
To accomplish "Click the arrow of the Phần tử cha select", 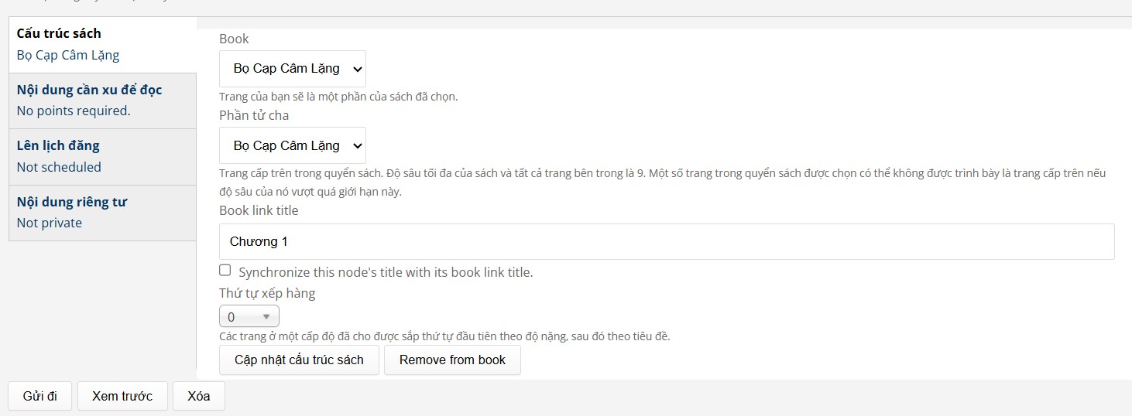I will pos(357,145).
